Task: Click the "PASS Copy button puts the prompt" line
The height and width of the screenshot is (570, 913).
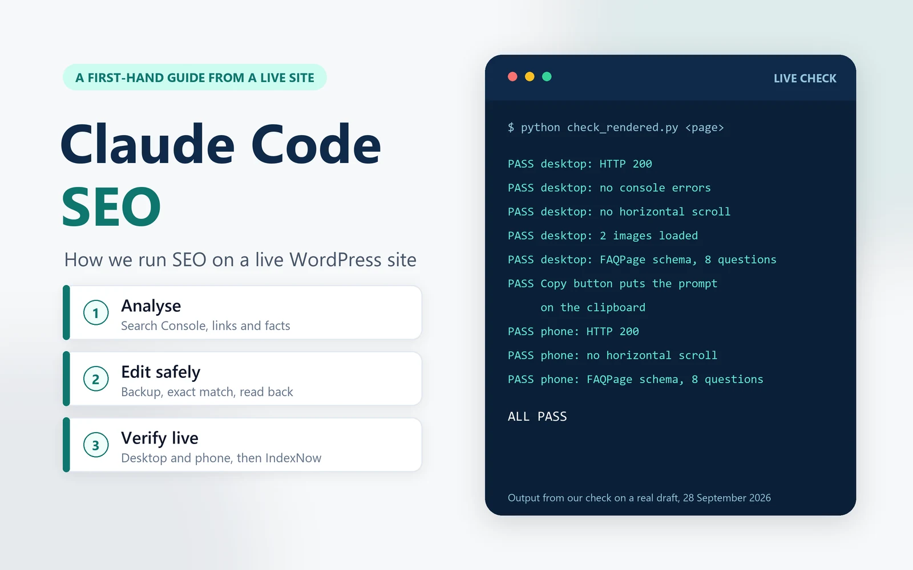Action: point(612,284)
